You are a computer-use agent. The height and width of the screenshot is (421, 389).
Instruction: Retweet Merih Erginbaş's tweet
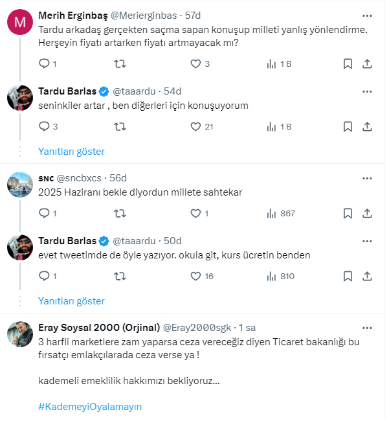(x=120, y=63)
